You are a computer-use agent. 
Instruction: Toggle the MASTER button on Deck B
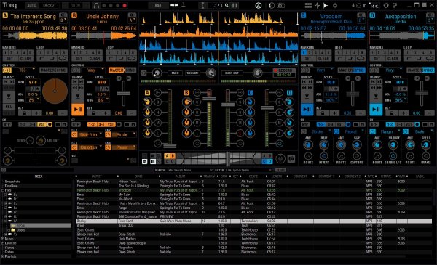click(117, 70)
